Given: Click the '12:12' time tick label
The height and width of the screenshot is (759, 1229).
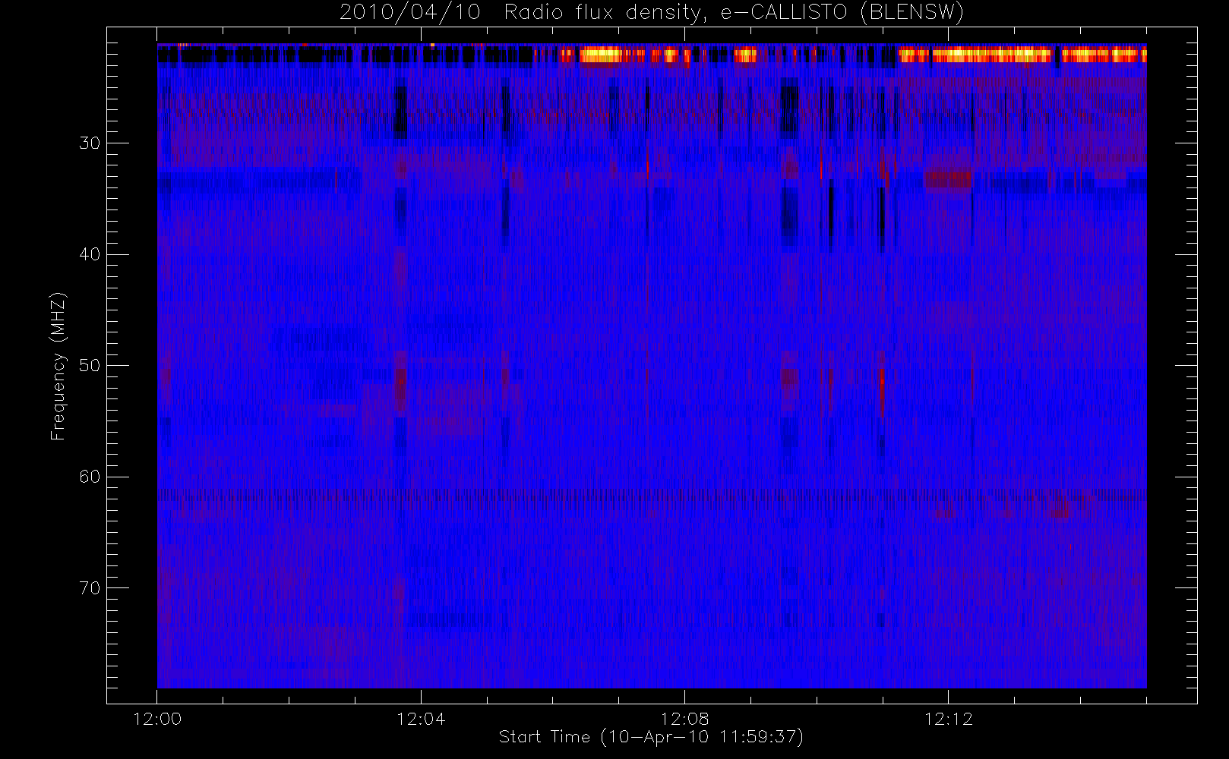Looking at the screenshot, I should [x=948, y=719].
